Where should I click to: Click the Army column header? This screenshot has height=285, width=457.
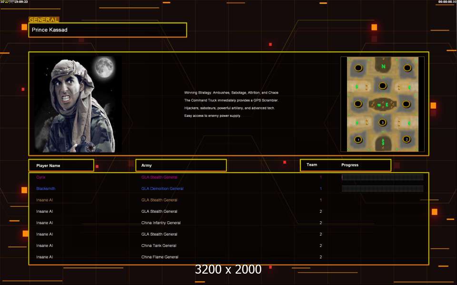(x=181, y=165)
